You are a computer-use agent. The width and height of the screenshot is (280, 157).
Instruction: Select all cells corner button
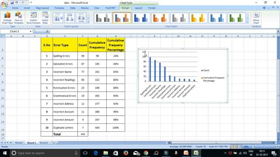(x=3, y=36)
